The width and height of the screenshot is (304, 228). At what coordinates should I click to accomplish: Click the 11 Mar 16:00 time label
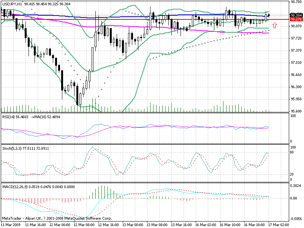point(35,225)
